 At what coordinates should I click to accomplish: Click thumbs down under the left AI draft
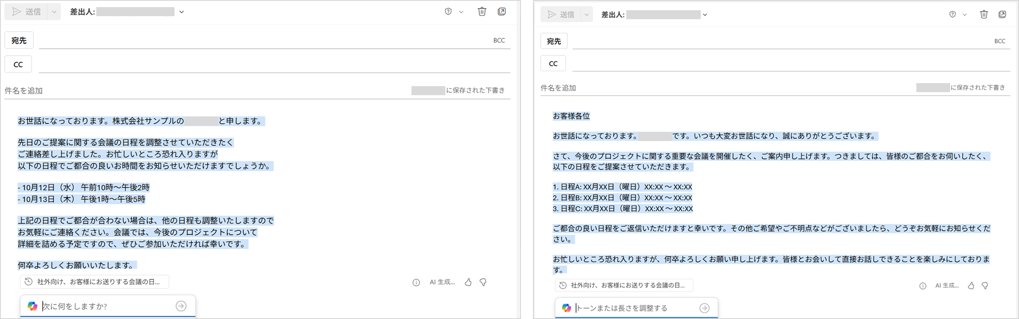click(483, 282)
